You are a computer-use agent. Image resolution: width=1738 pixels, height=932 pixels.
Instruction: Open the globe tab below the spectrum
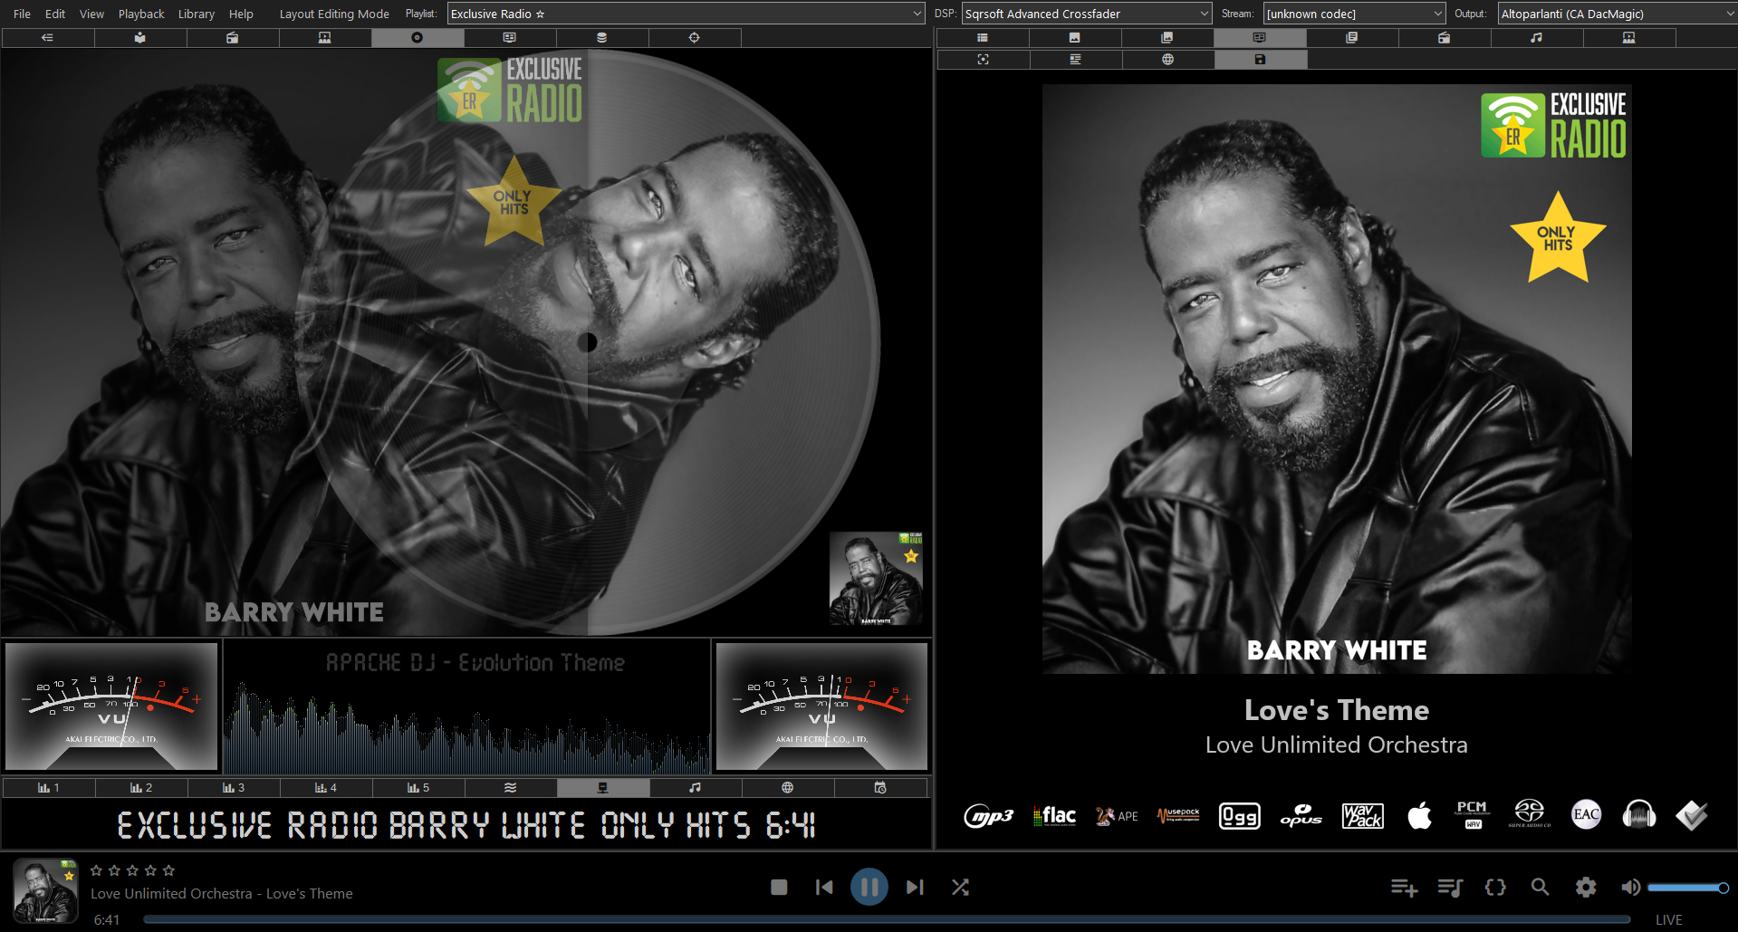788,788
